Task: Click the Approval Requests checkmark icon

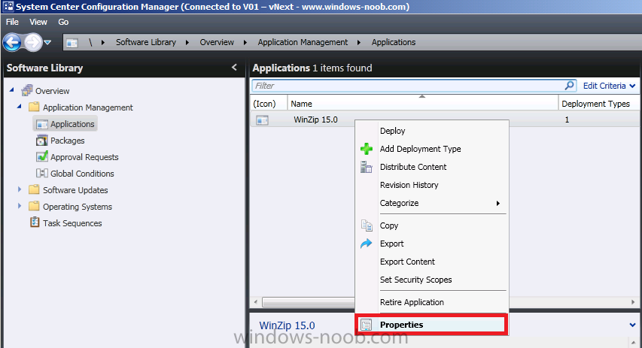Action: [41, 156]
